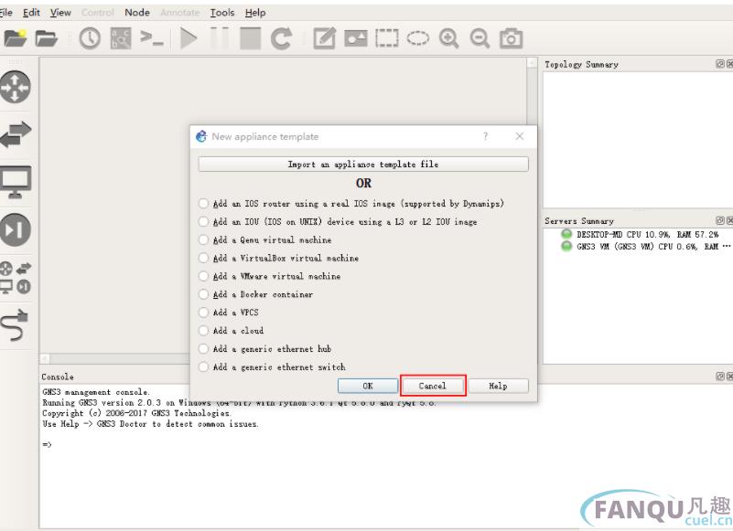The image size is (733, 531).
Task: Choose Add a generic ethernet hub
Action: [264, 349]
